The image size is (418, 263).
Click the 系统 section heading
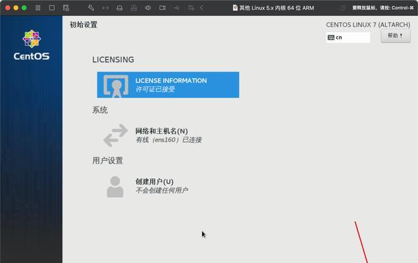(x=100, y=110)
